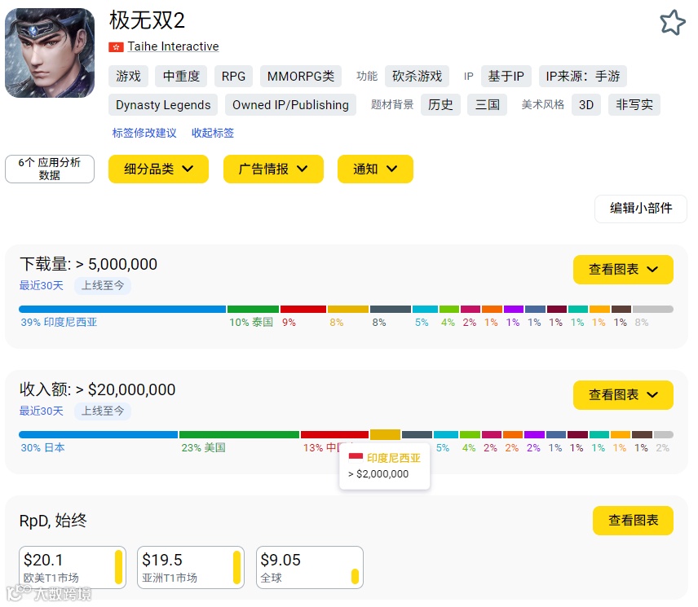Select the Owned IP/Publishing tag
Screen dimensions: 698x607
[290, 104]
